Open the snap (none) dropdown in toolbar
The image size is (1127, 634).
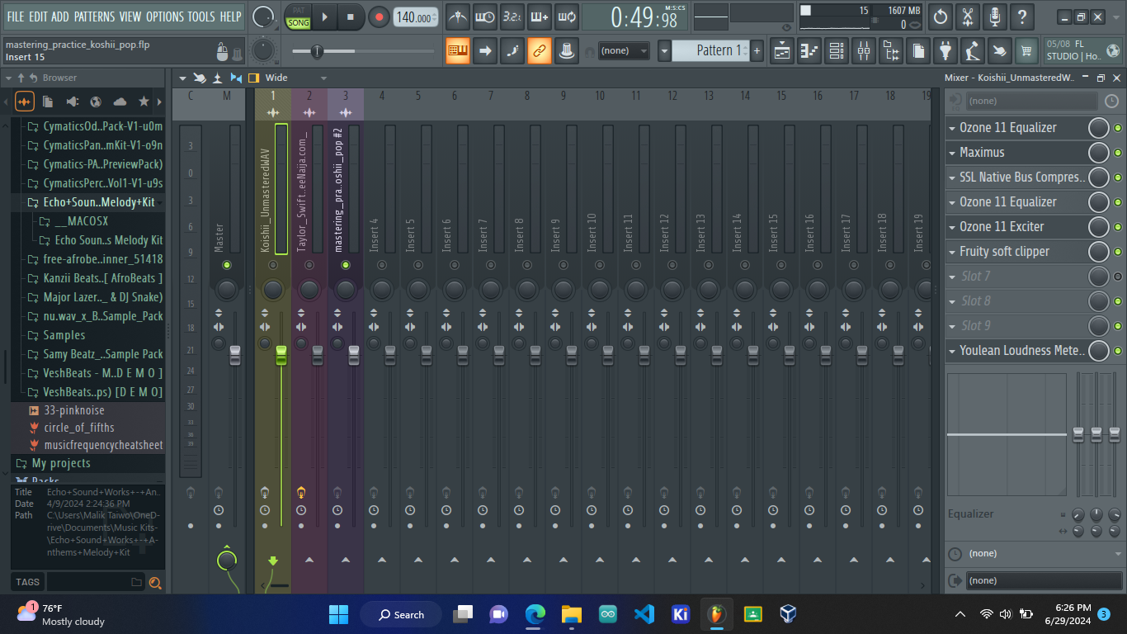(623, 51)
